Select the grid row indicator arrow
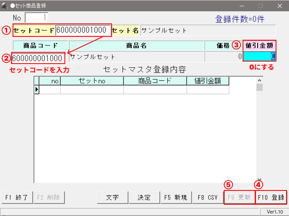 click(36, 90)
